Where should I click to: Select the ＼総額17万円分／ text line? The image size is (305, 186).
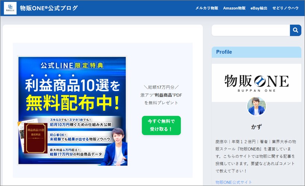pos(161,87)
